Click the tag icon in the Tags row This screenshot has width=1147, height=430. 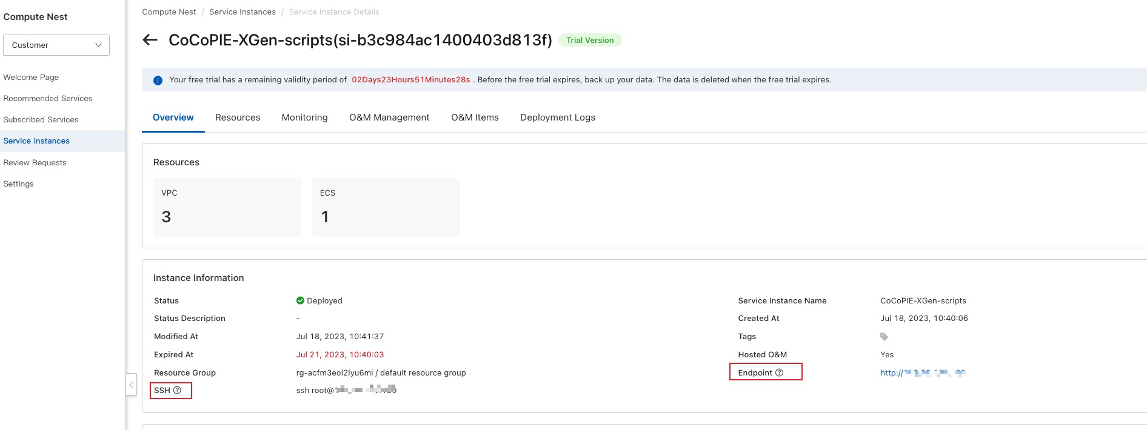[x=884, y=336]
